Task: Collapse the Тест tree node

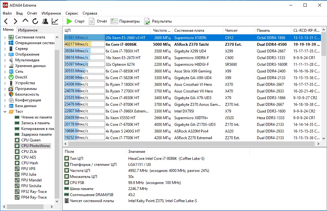Action: (x=5, y=112)
